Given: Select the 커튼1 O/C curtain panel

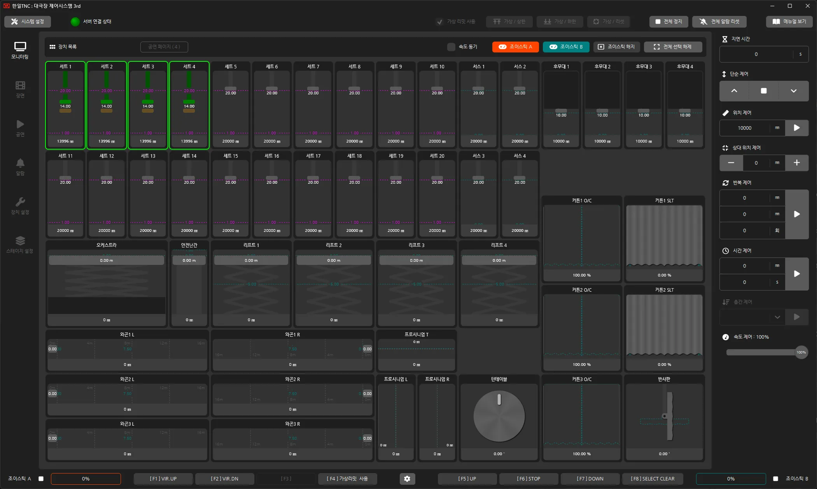Looking at the screenshot, I should tap(582, 239).
